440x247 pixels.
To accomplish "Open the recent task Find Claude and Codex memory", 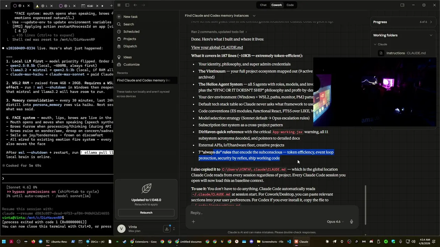I will pos(146,80).
